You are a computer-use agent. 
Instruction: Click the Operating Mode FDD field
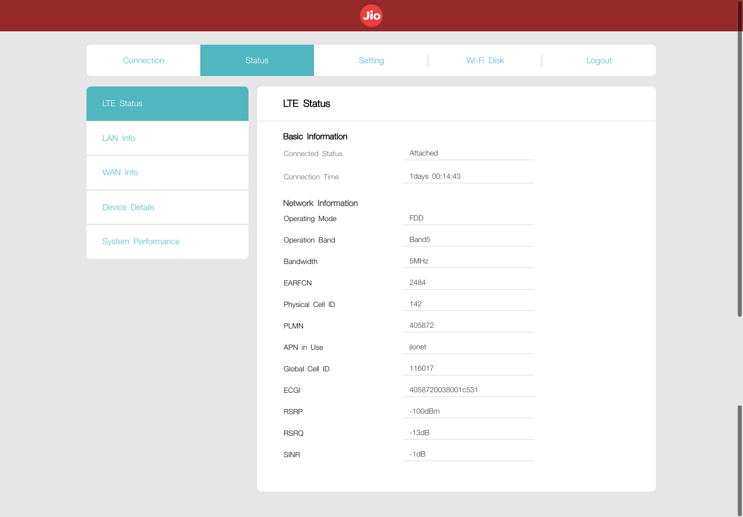click(x=468, y=218)
